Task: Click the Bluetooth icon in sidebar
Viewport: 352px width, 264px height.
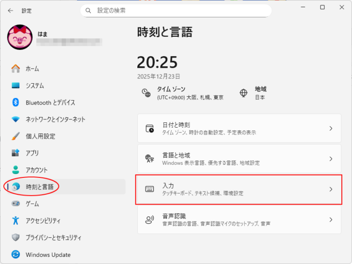Action: tap(15, 103)
